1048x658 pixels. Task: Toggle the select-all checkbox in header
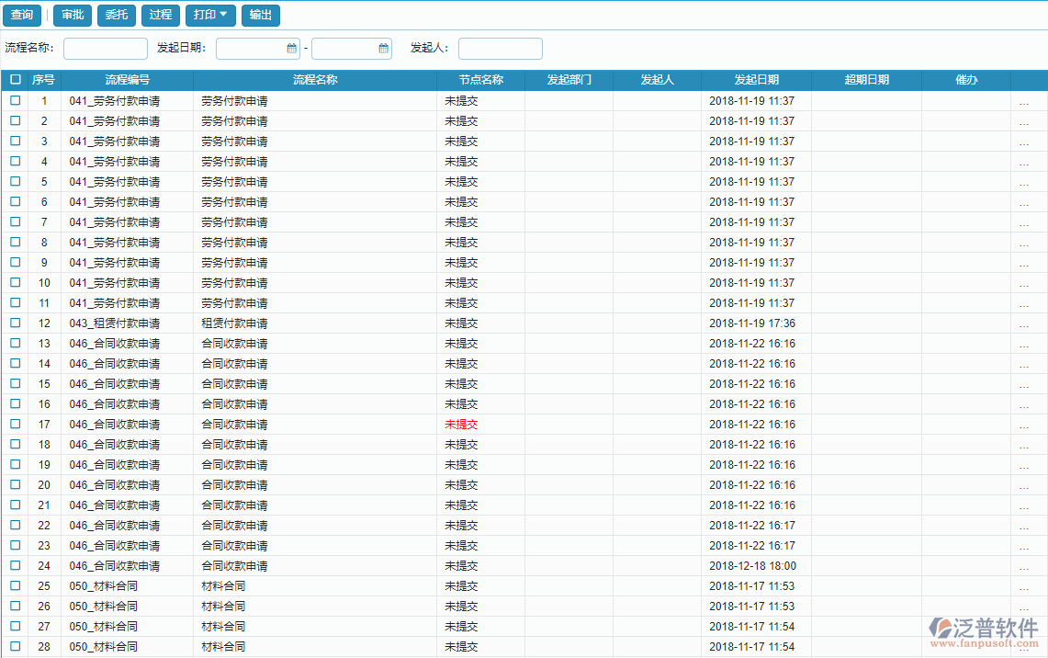(x=16, y=80)
